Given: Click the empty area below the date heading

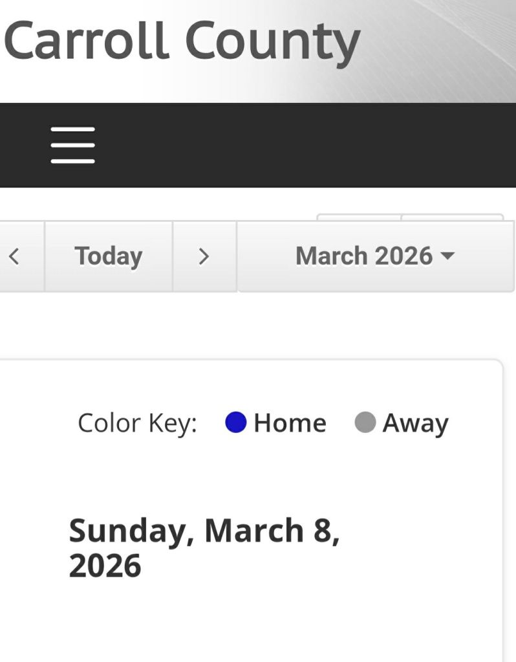Looking at the screenshot, I should click(x=259, y=621).
